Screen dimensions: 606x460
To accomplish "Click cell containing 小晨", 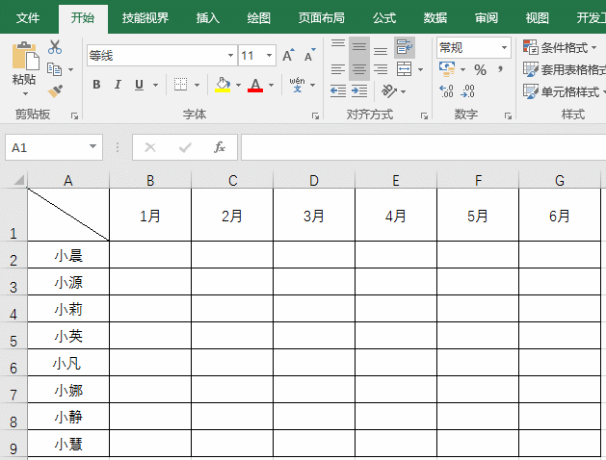I will point(68,255).
